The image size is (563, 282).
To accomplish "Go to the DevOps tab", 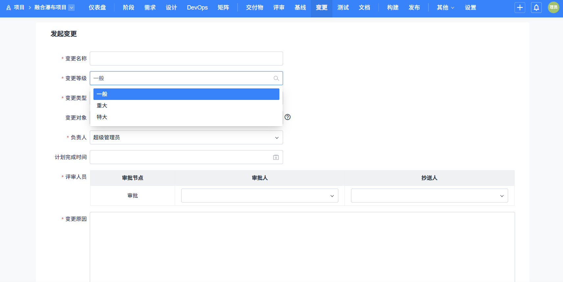I will [x=197, y=8].
